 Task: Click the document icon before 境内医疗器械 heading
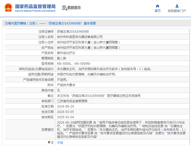(x=6, y=23)
